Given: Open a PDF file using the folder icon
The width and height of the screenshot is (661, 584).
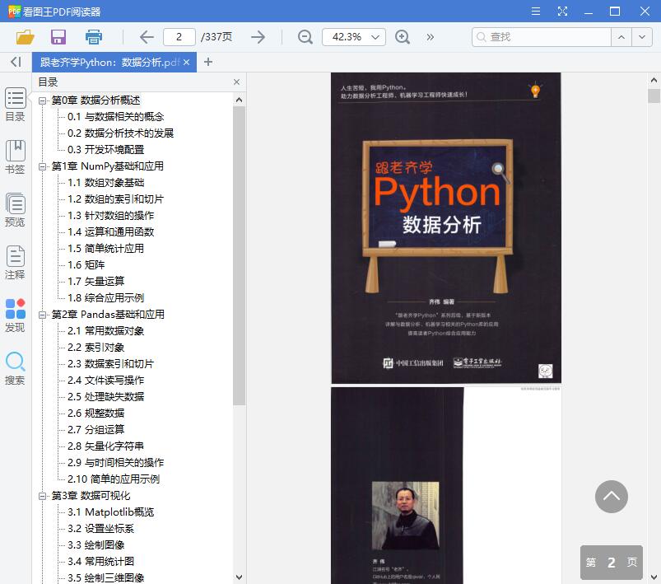Looking at the screenshot, I should pos(24,37).
